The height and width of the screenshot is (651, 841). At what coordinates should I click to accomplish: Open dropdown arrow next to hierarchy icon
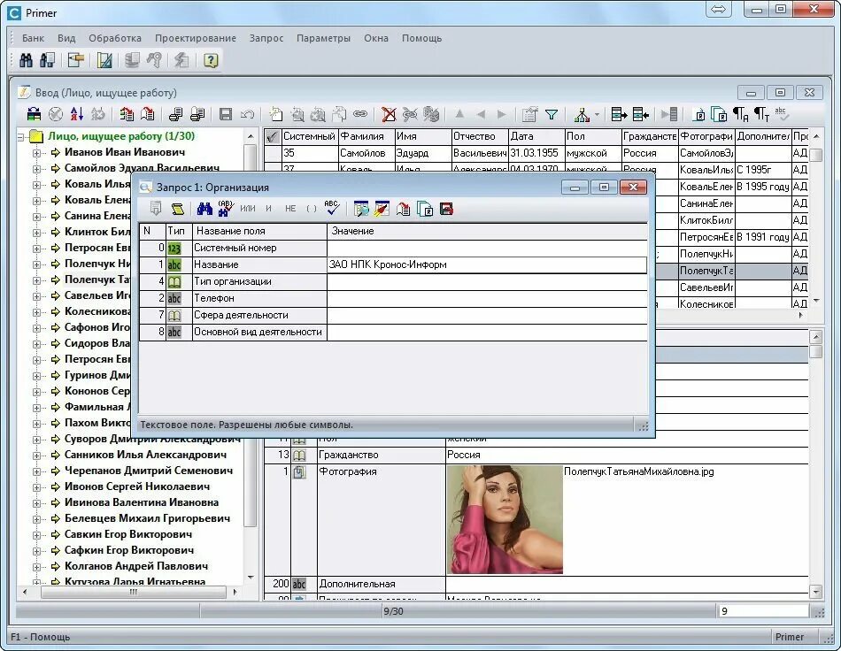click(x=597, y=114)
